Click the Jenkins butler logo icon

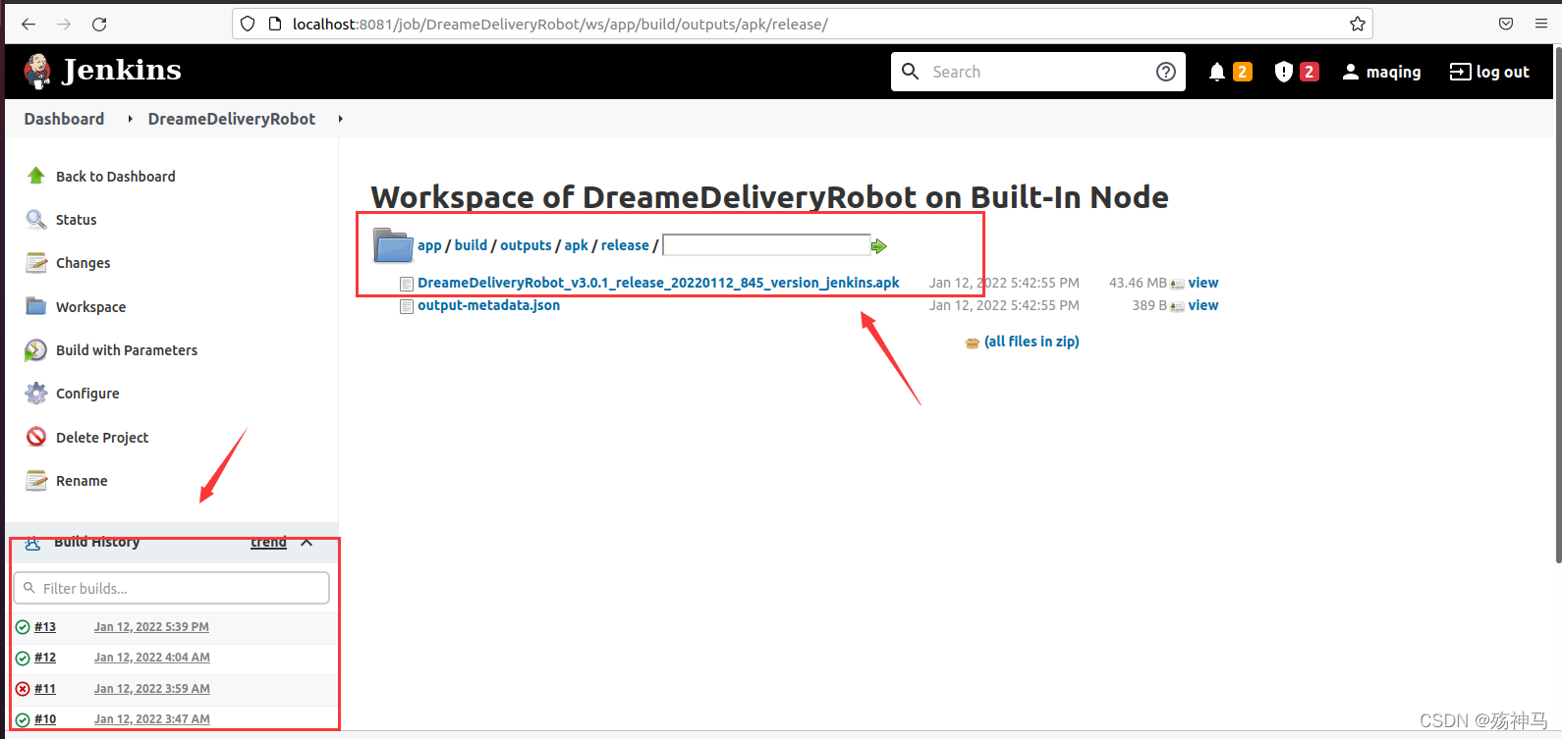click(x=37, y=71)
